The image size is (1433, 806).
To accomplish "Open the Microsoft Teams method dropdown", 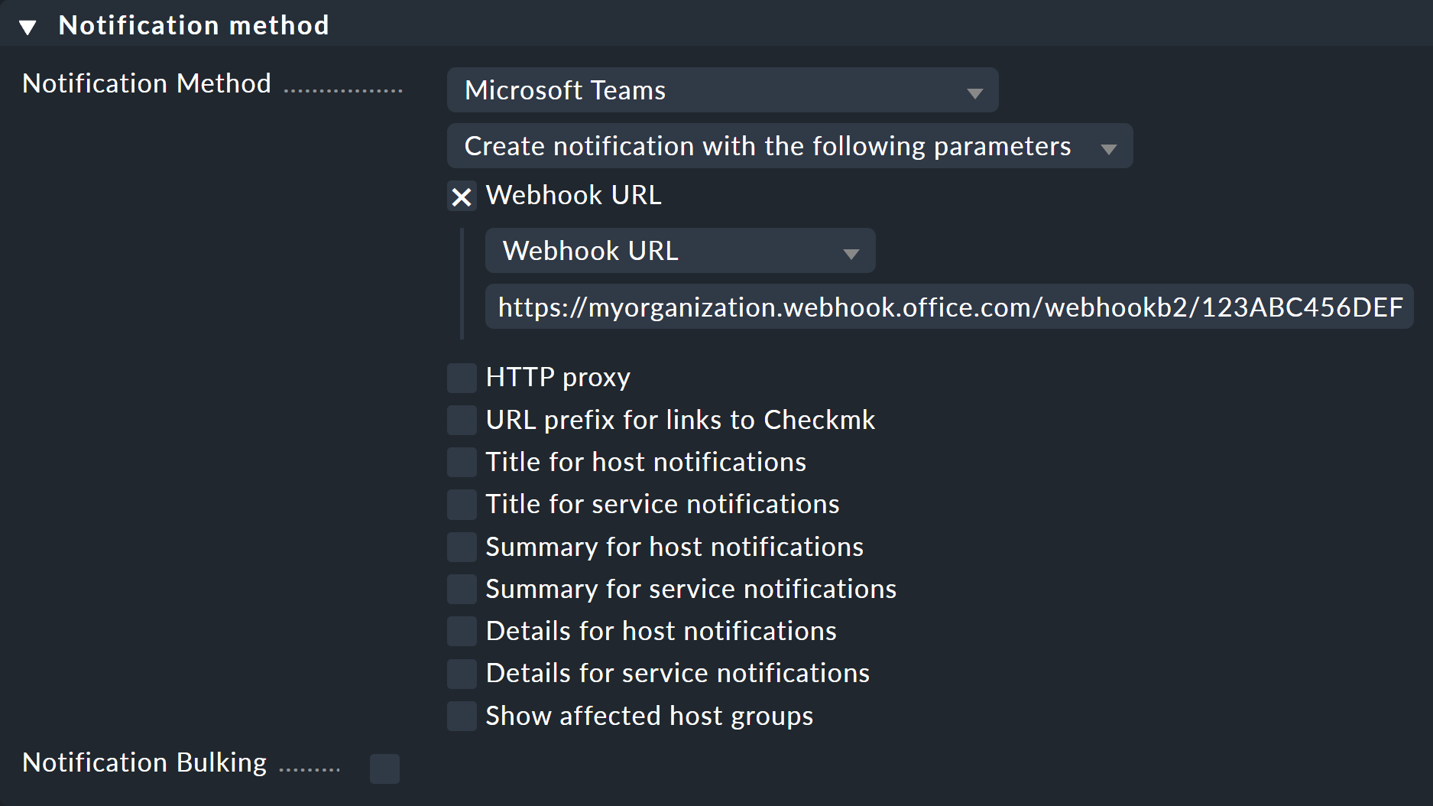I will coord(722,90).
